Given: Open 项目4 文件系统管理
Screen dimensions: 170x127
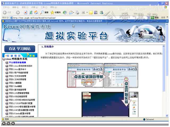Looking at the screenshot, I should click(x=18, y=76).
